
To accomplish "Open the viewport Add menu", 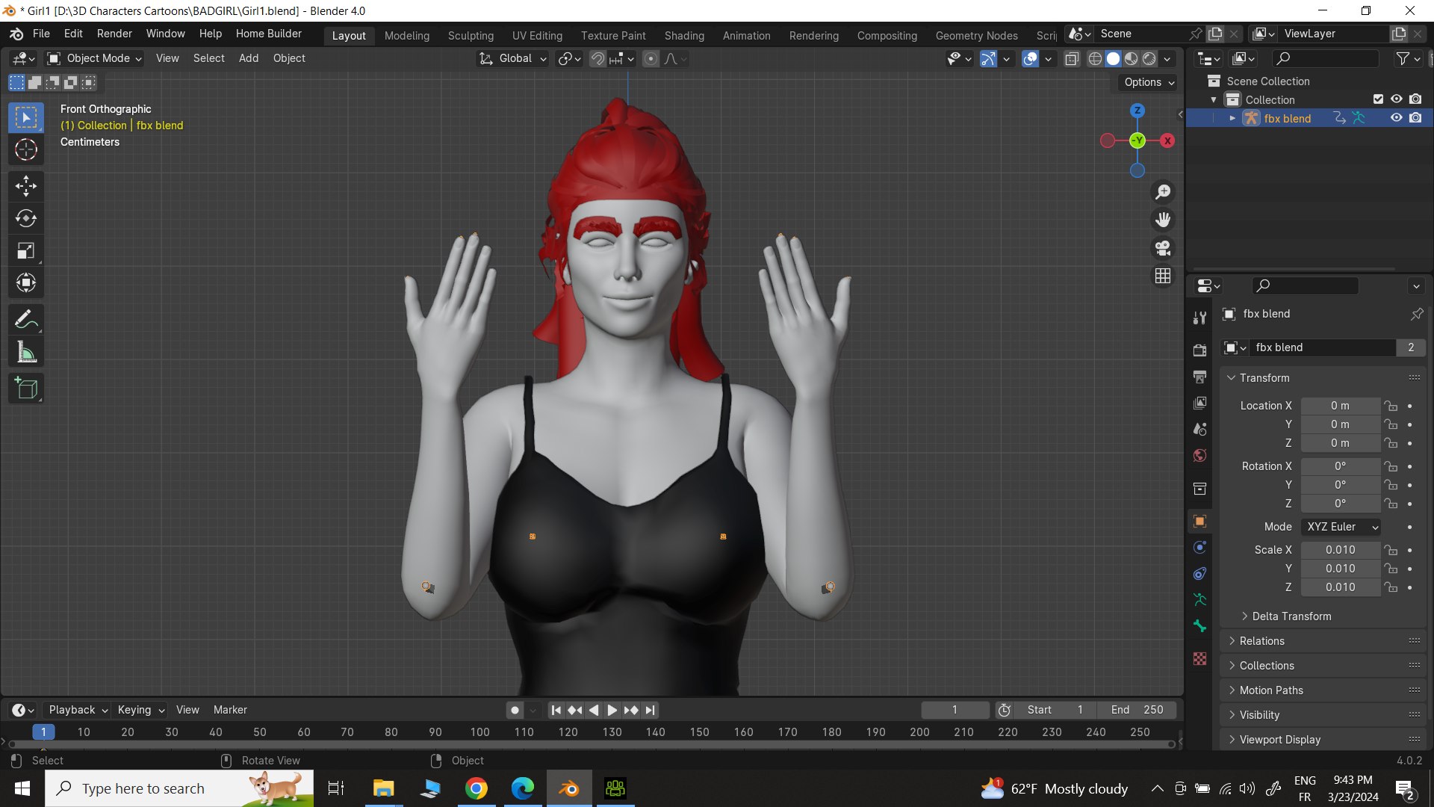I will tap(249, 58).
